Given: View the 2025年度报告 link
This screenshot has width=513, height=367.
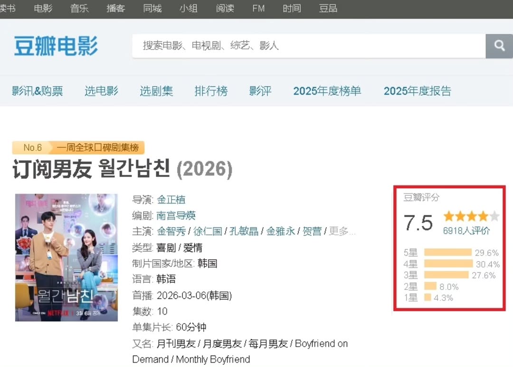Looking at the screenshot, I should [417, 91].
